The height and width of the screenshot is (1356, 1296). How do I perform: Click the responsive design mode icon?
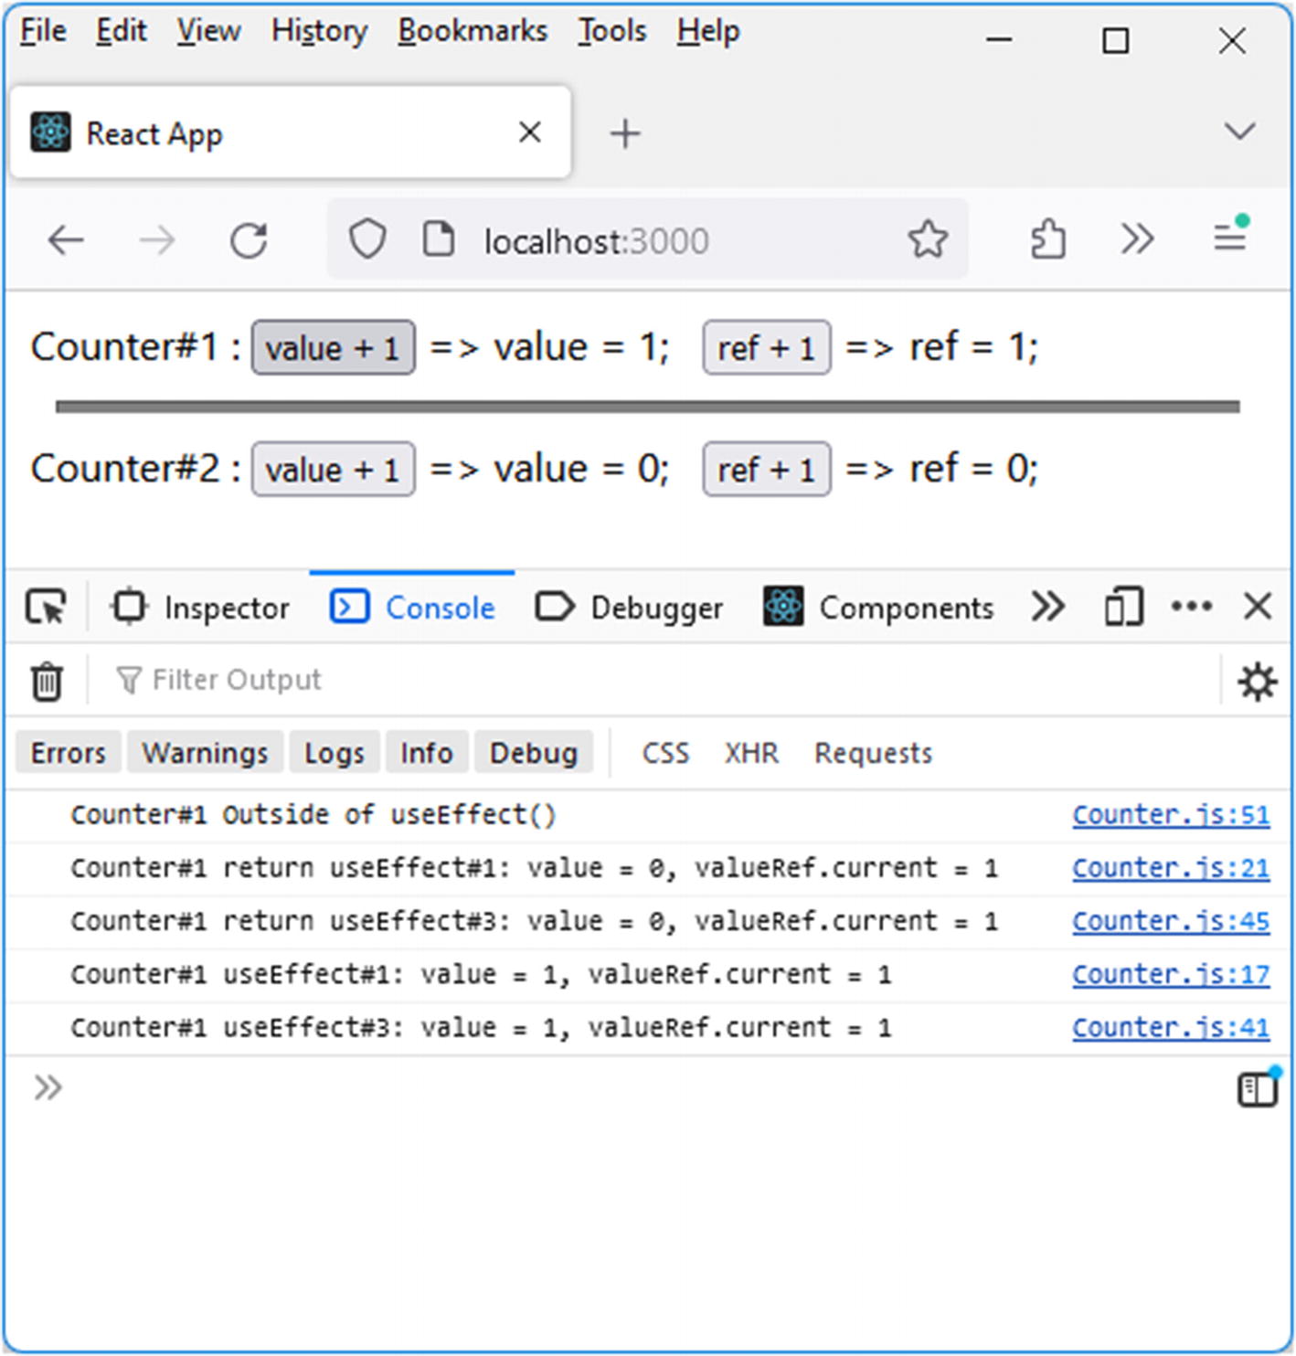pyautogui.click(x=1123, y=608)
